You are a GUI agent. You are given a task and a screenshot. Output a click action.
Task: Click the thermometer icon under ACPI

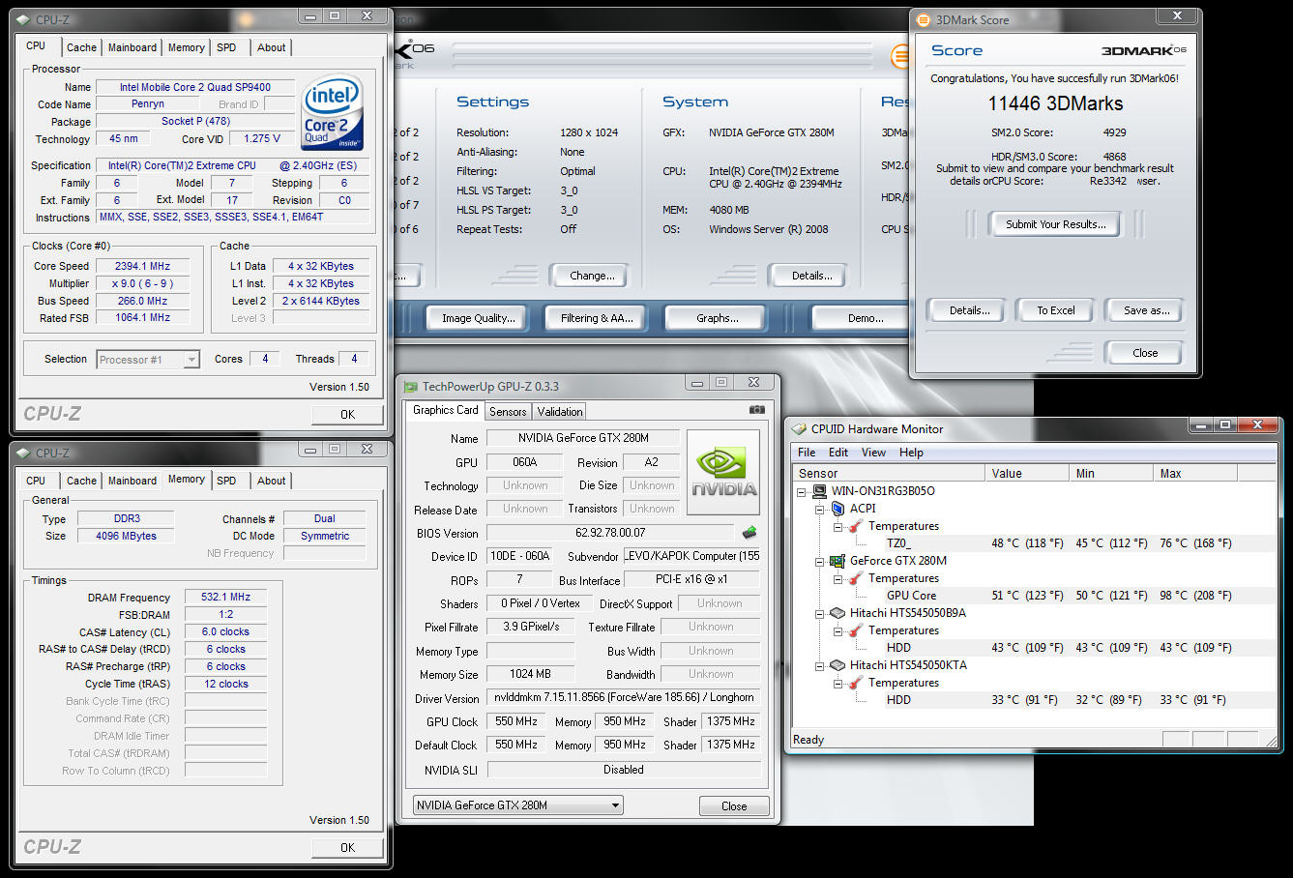[x=855, y=526]
